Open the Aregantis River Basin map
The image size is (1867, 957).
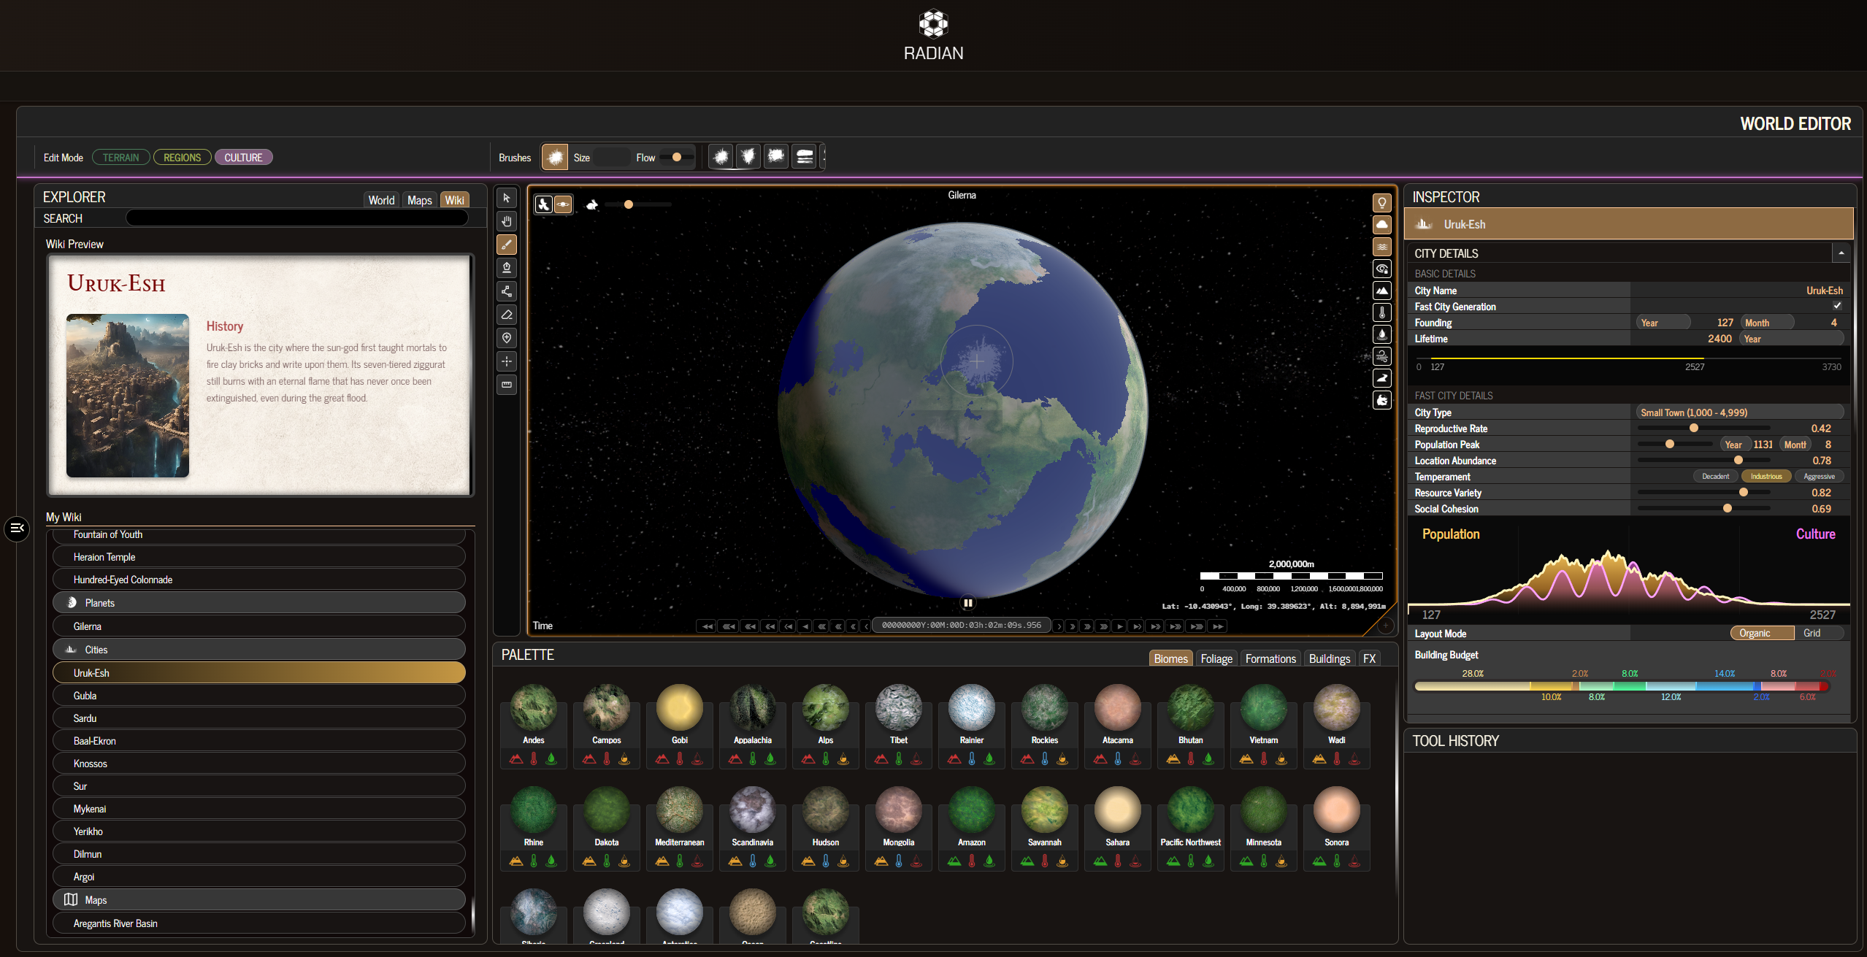click(259, 923)
